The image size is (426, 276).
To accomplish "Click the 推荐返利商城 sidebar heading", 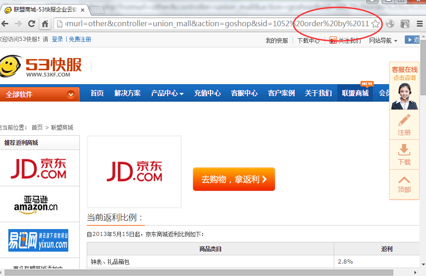I will click(21, 143).
